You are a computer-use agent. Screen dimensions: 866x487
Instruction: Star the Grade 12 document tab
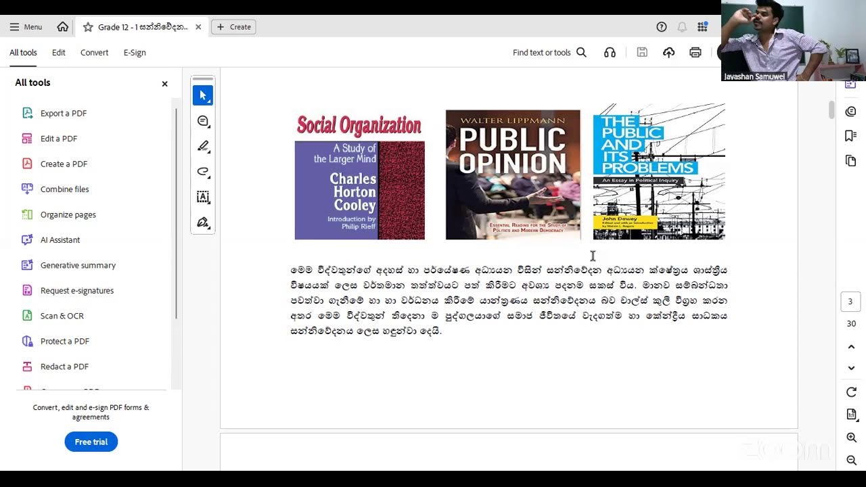click(88, 27)
